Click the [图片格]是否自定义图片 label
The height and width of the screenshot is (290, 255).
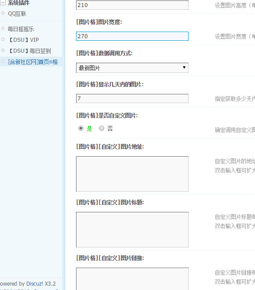point(107,115)
